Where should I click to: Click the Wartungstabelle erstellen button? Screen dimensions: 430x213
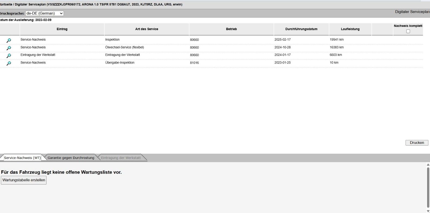pyautogui.click(x=24, y=180)
